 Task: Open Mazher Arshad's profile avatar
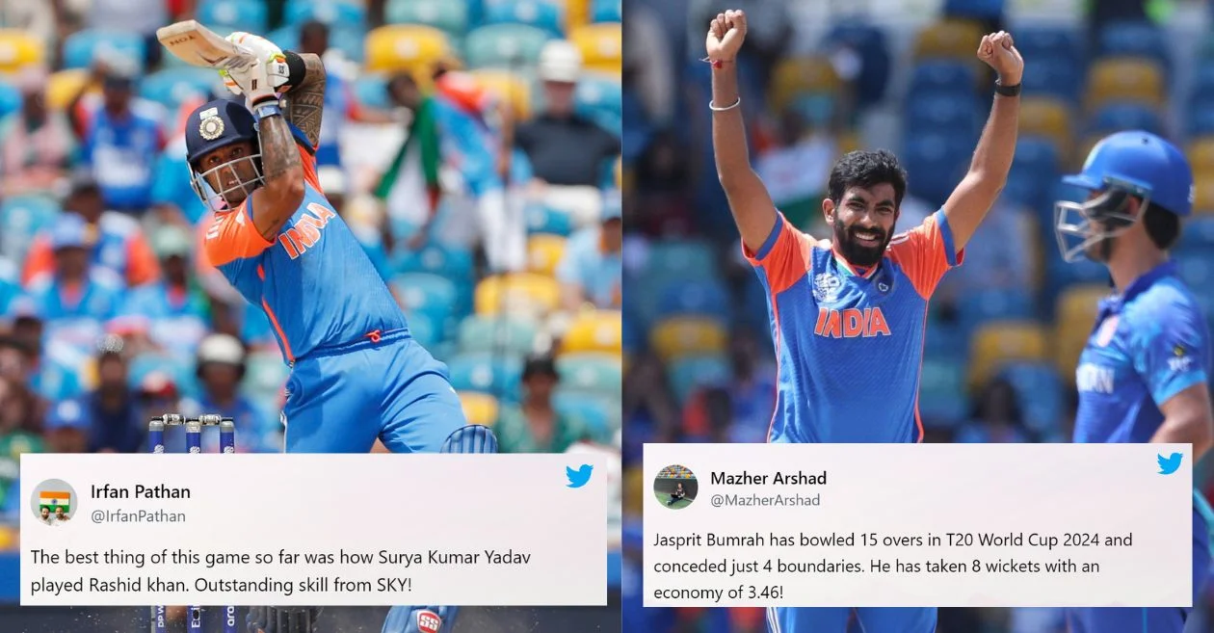[x=675, y=488]
